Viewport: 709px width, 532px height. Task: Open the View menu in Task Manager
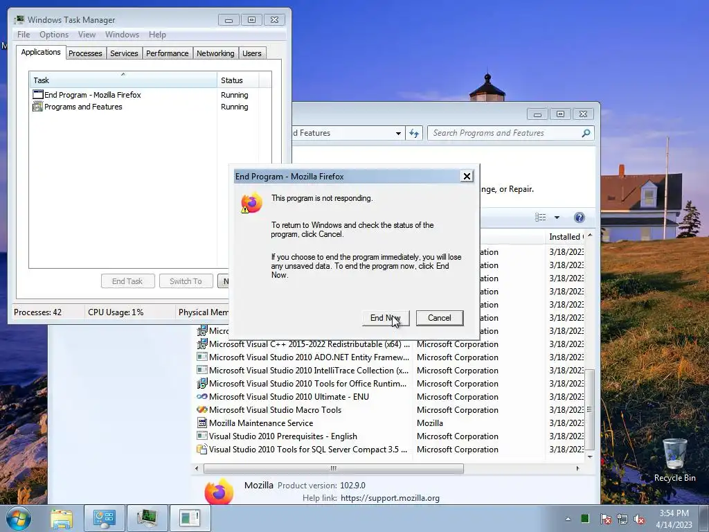click(87, 35)
